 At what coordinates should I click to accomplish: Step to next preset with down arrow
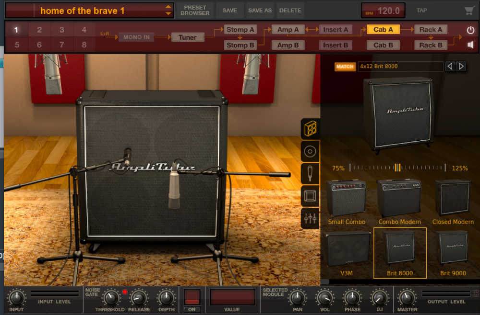pyautogui.click(x=168, y=14)
